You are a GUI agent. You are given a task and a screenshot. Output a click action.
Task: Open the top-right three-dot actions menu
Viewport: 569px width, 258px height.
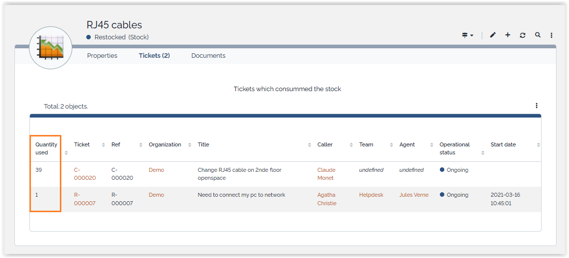(x=552, y=35)
